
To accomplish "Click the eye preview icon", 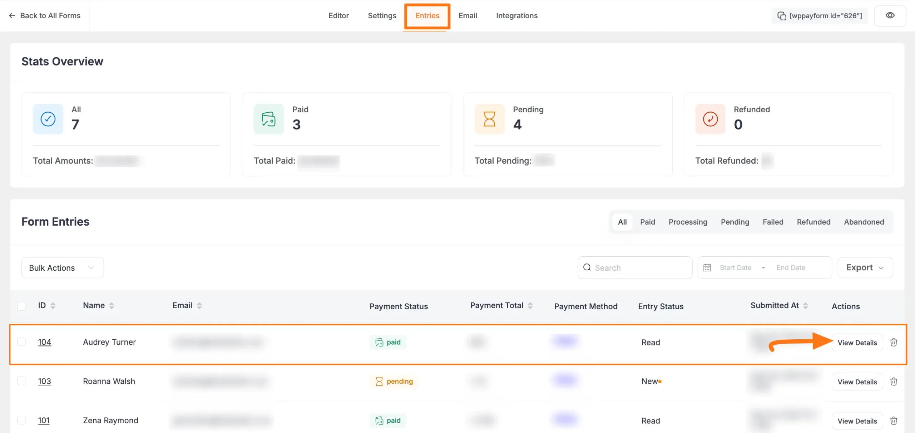I will click(890, 15).
